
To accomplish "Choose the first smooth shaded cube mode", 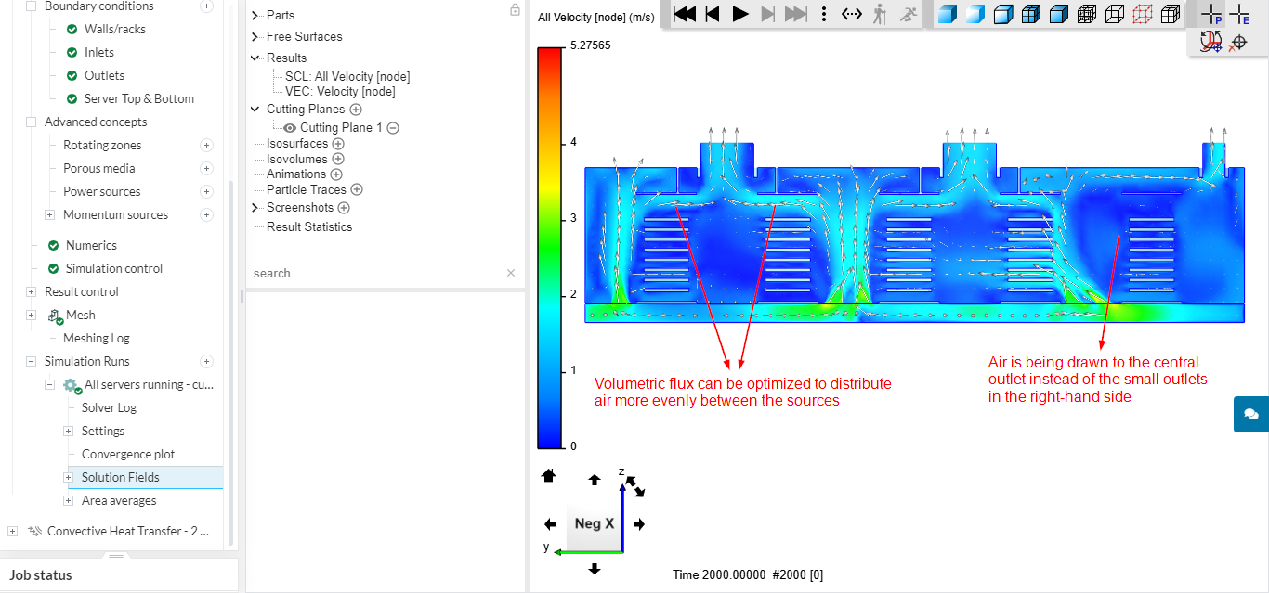I will pos(947,14).
